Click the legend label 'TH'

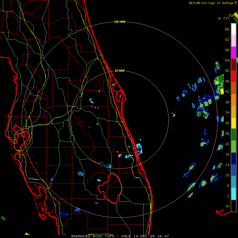227,207
